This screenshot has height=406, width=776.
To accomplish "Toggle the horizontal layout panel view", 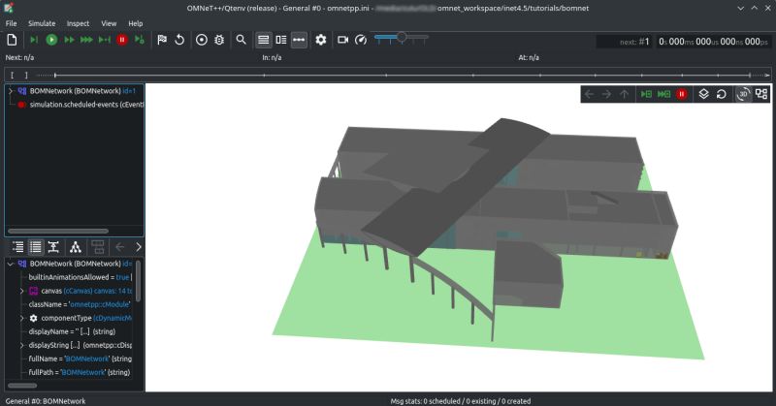I will click(x=263, y=40).
